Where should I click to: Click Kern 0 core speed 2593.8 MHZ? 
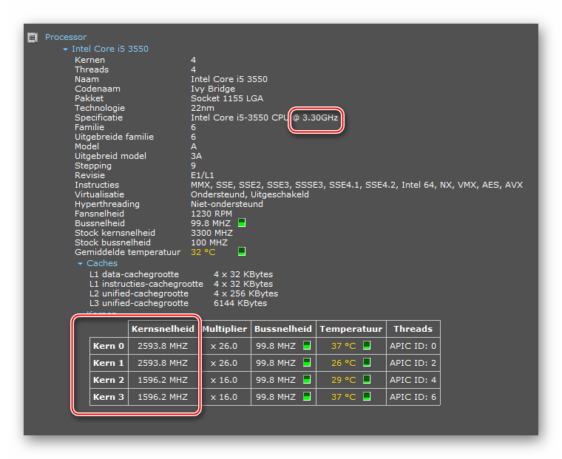(x=163, y=346)
